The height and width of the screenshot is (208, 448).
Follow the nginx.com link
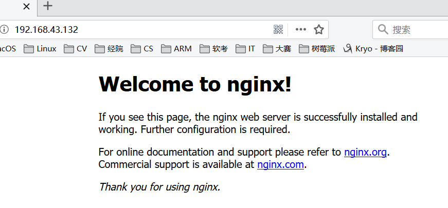coord(280,165)
